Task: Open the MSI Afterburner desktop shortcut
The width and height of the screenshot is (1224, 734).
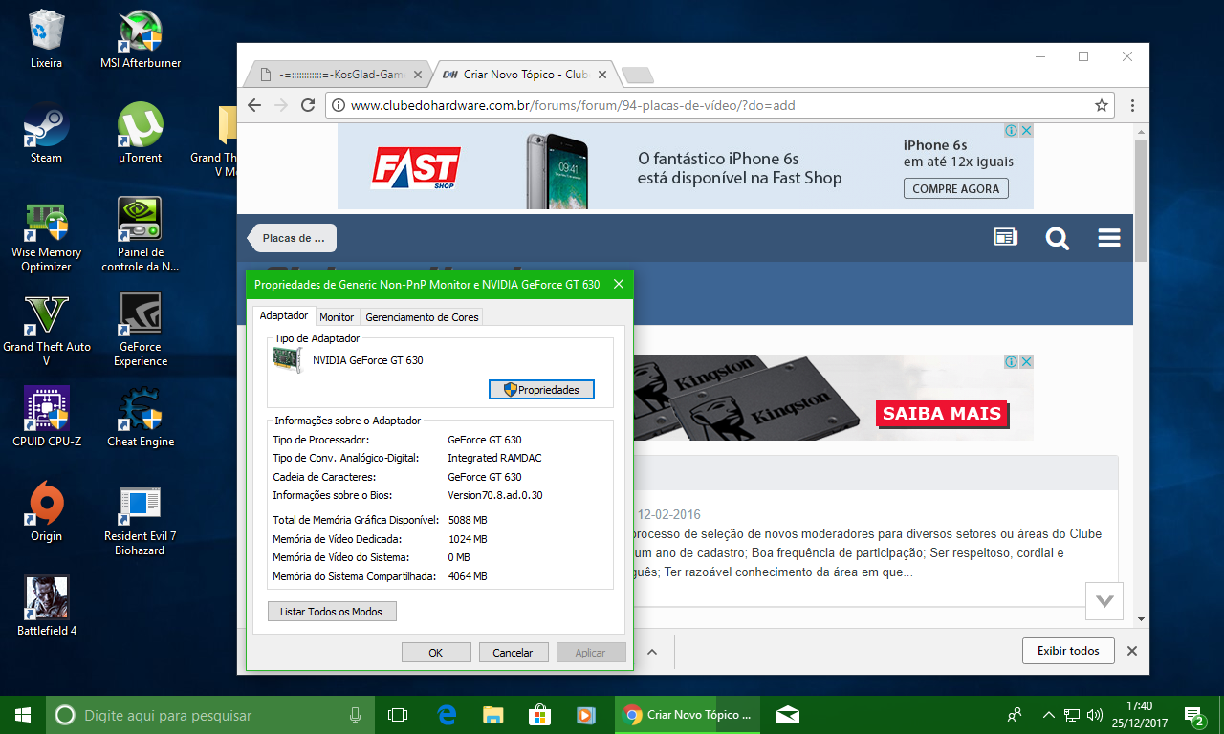Action: click(141, 38)
